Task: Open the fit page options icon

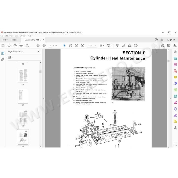Action: [x=101, y=46]
